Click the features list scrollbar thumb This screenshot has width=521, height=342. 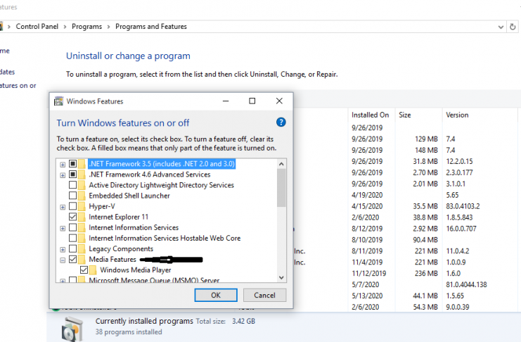(281, 188)
